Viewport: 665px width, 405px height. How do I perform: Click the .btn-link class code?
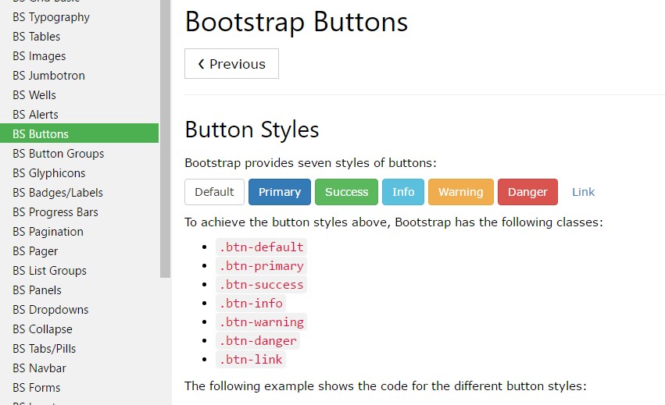(251, 359)
